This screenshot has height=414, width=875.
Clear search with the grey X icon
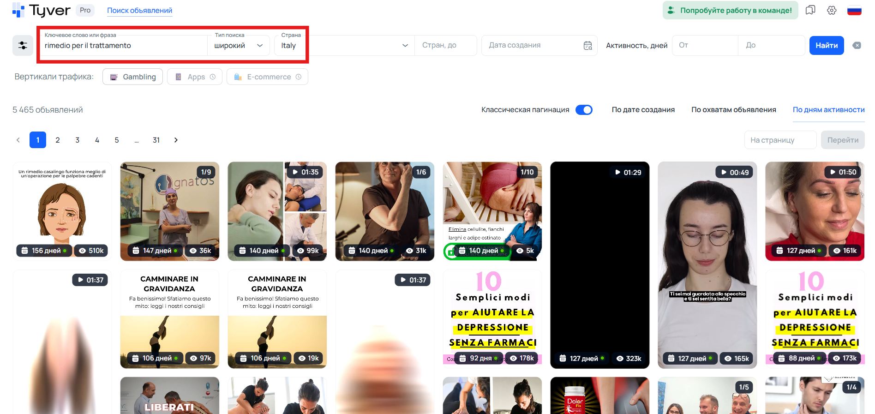(x=857, y=45)
